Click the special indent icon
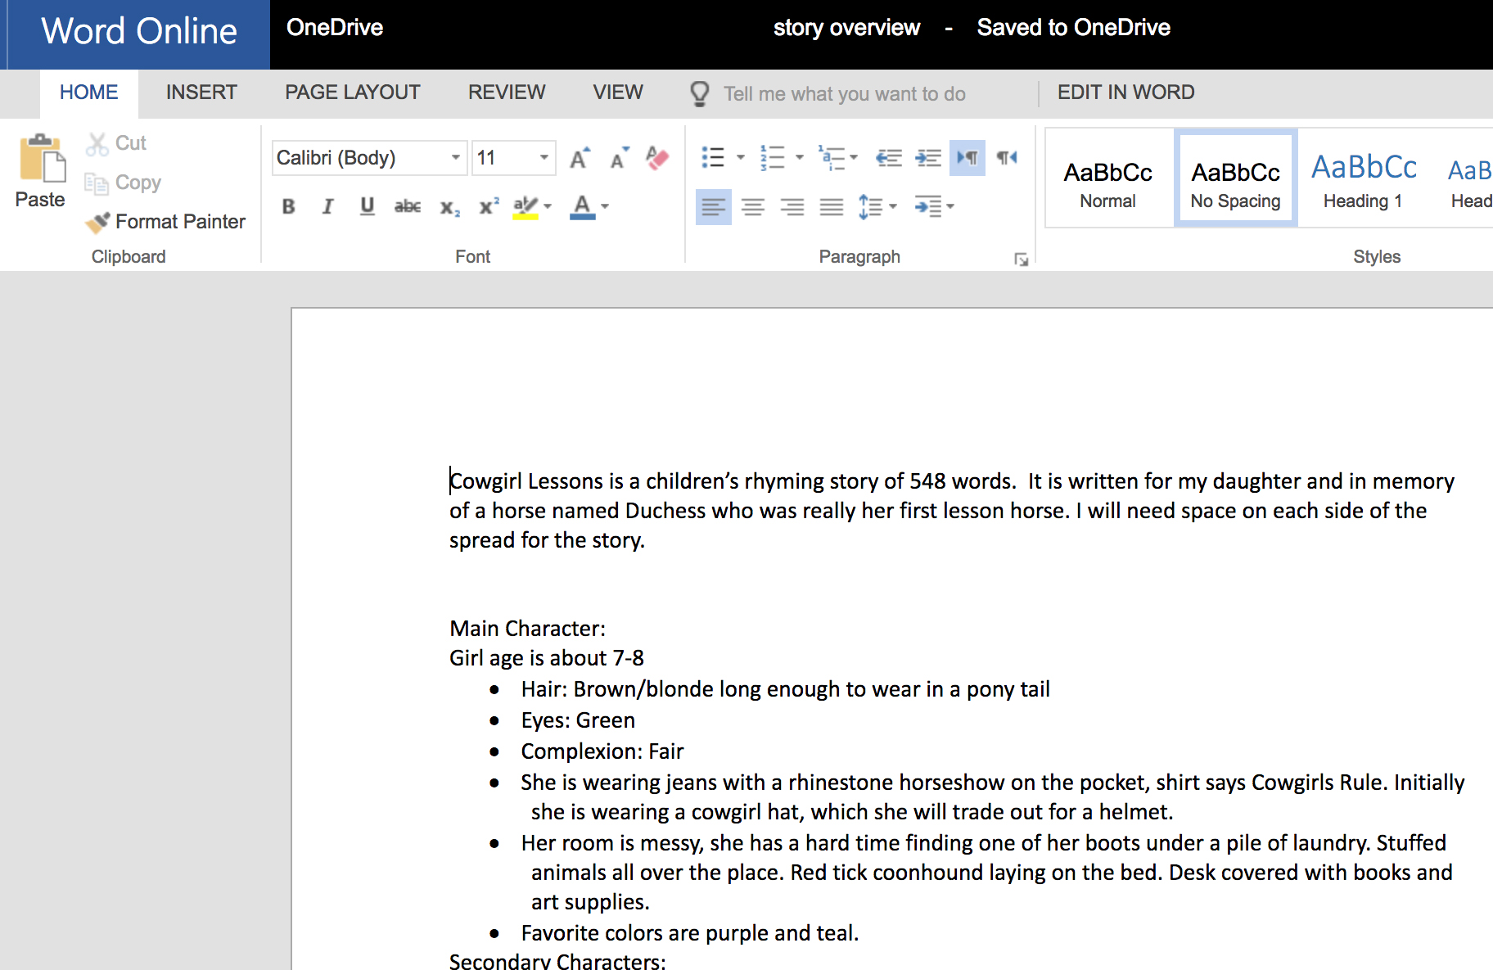The width and height of the screenshot is (1493, 970). tap(928, 206)
